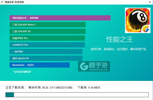
Task: Click the 逍遥安卓 logo in the title bar
Action: click(2, 2)
